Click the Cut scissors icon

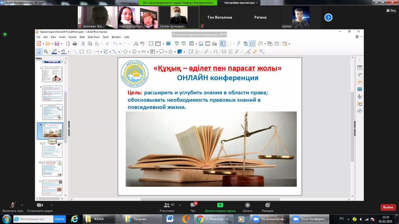(83, 44)
